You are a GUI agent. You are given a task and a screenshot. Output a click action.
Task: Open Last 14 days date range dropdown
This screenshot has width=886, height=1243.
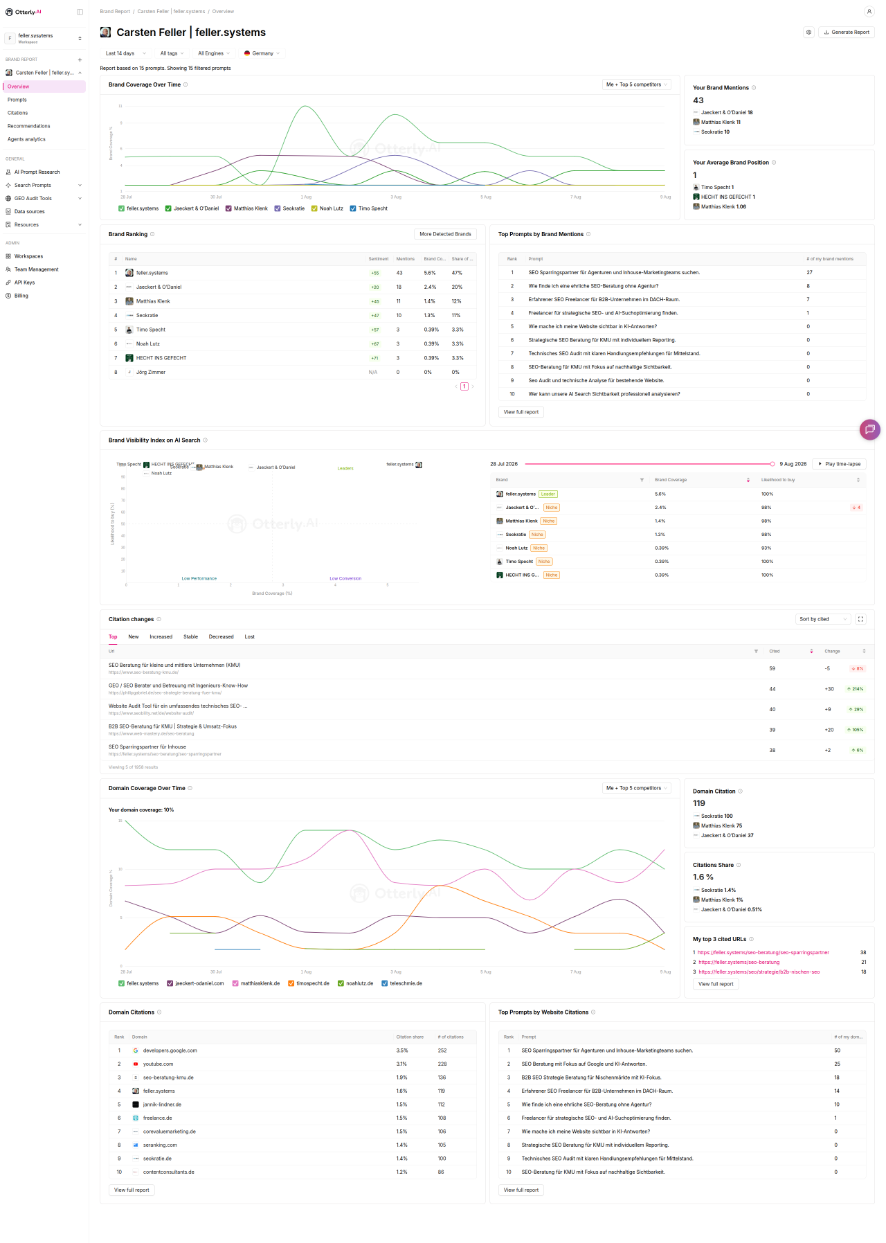126,53
